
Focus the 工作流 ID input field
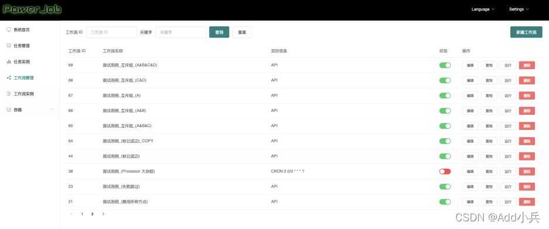tap(111, 32)
